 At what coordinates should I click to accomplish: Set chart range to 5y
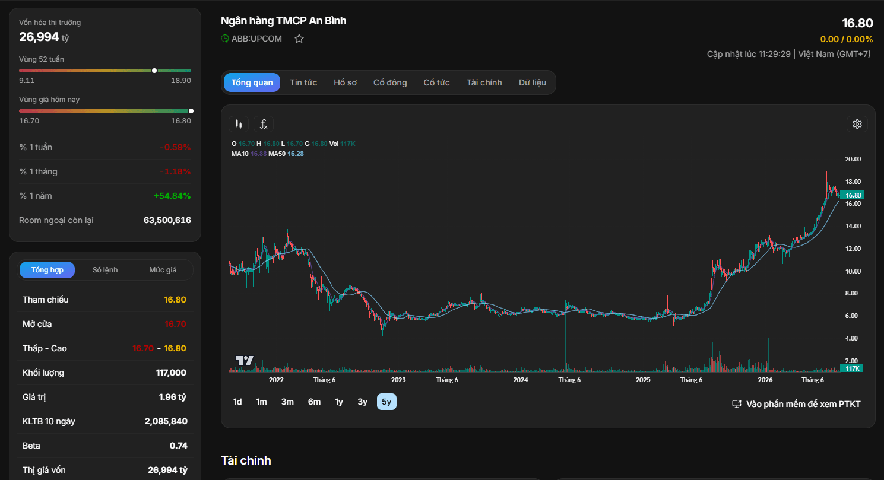coord(386,402)
